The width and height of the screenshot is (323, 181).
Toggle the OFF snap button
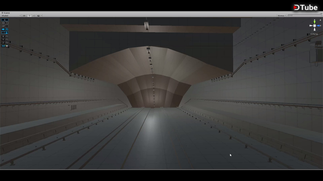point(5,26)
